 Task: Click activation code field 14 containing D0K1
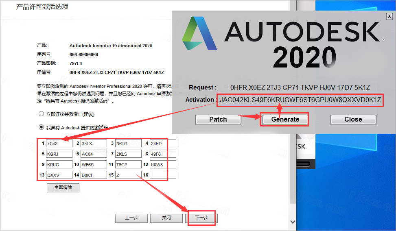tap(94, 175)
